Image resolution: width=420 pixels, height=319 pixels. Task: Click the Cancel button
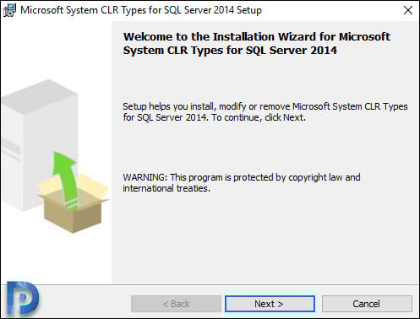367,304
